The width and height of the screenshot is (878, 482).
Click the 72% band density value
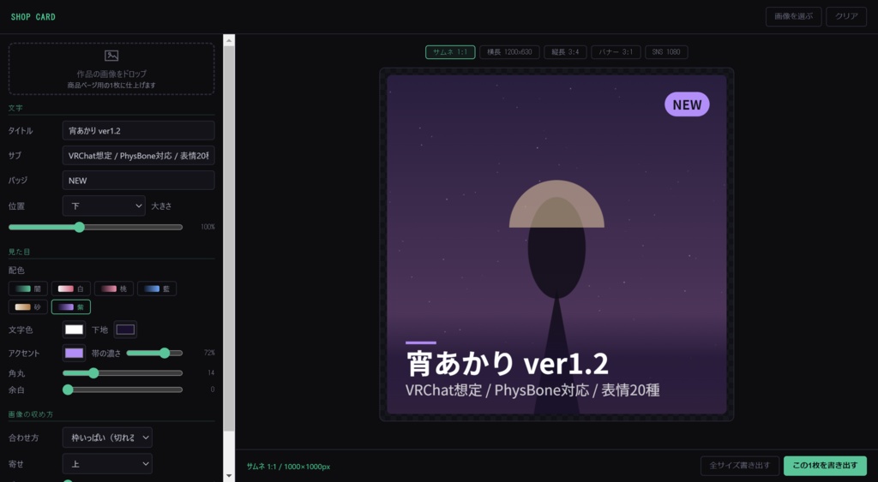209,353
